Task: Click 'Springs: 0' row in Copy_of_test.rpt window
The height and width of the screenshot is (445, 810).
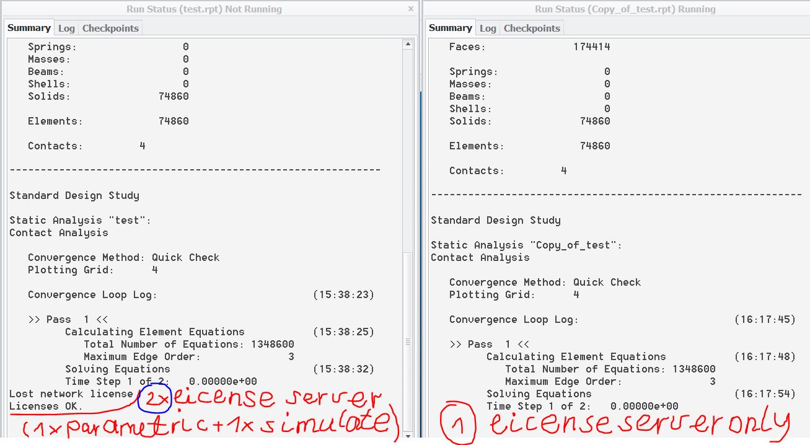Action: click(530, 71)
